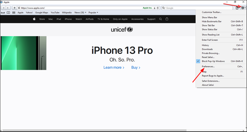Reload the page with the refresh icon

click(x=158, y=8)
